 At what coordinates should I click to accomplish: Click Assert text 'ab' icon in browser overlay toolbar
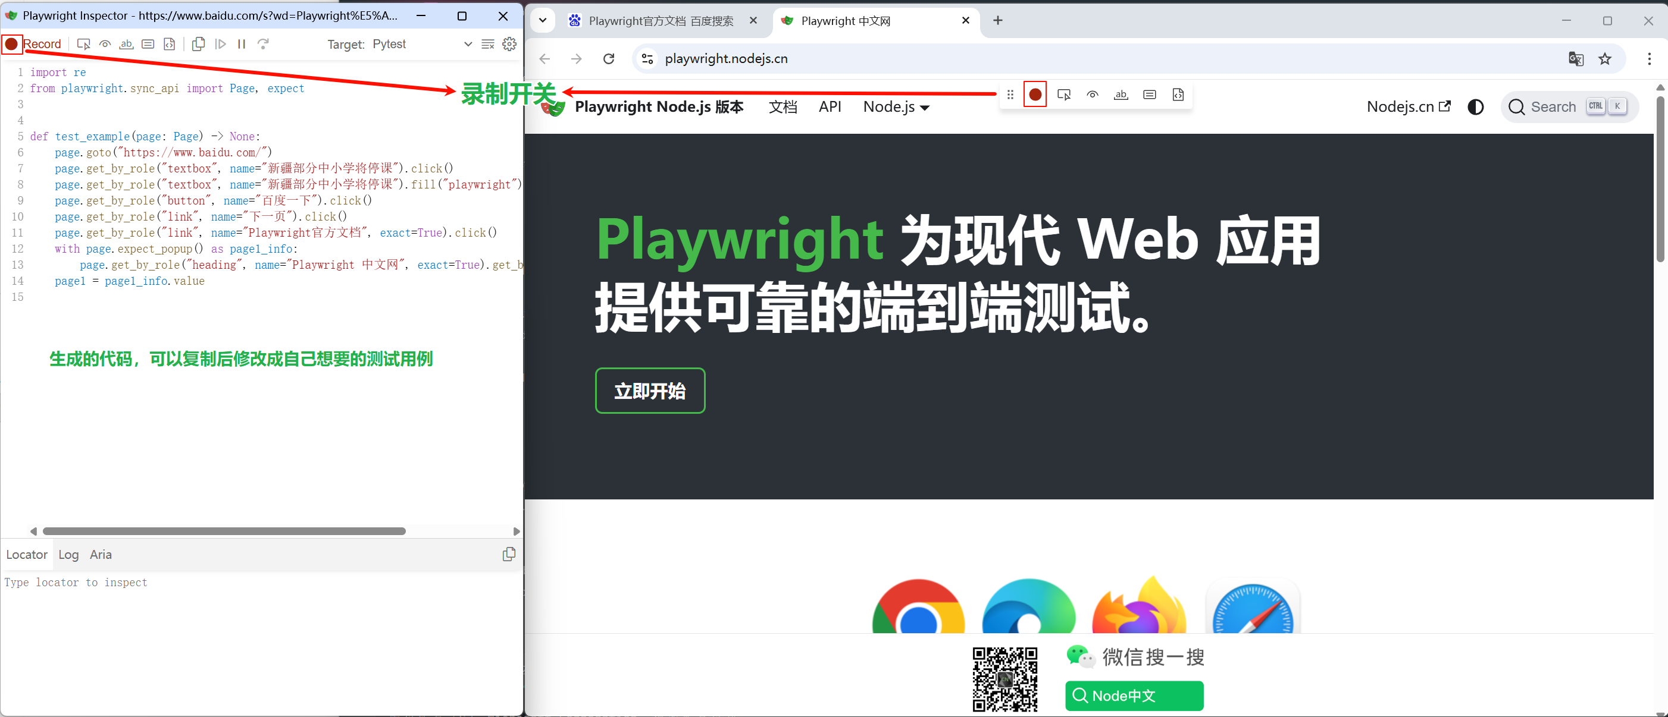(x=1121, y=95)
